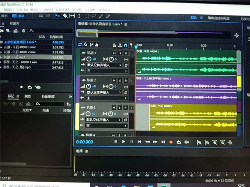Select the Time Selection tool
The height and width of the screenshot is (187, 250).
point(79,16)
